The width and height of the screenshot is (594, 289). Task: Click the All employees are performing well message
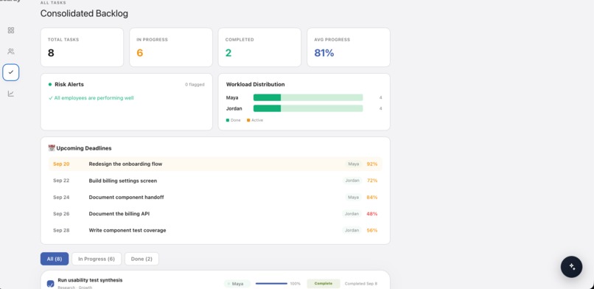click(x=91, y=98)
